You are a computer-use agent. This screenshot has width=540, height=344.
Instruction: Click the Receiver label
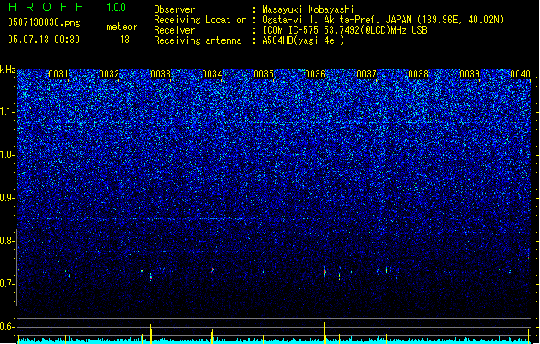point(174,30)
